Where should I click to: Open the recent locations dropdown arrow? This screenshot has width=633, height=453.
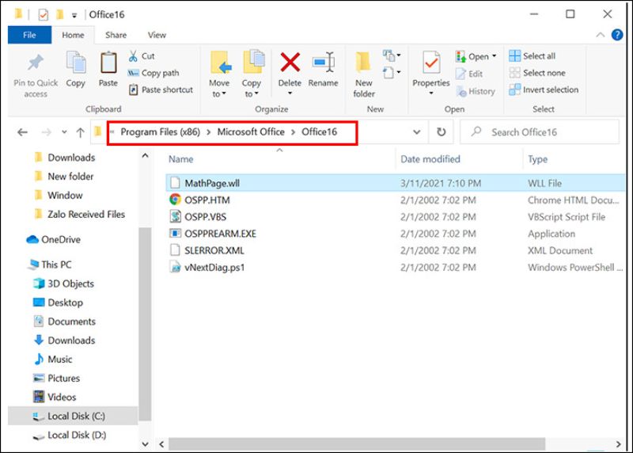pos(64,131)
